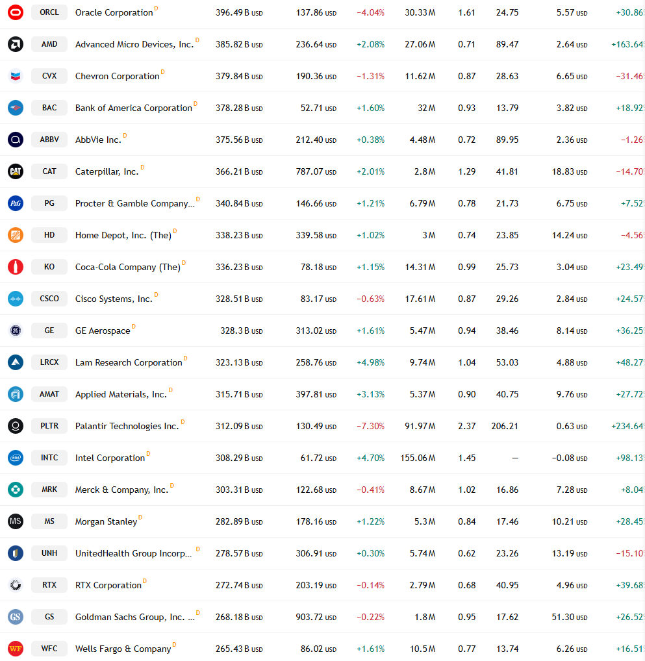This screenshot has width=645, height=661.
Task: Click the Chevron logo icon
Action: [x=16, y=77]
